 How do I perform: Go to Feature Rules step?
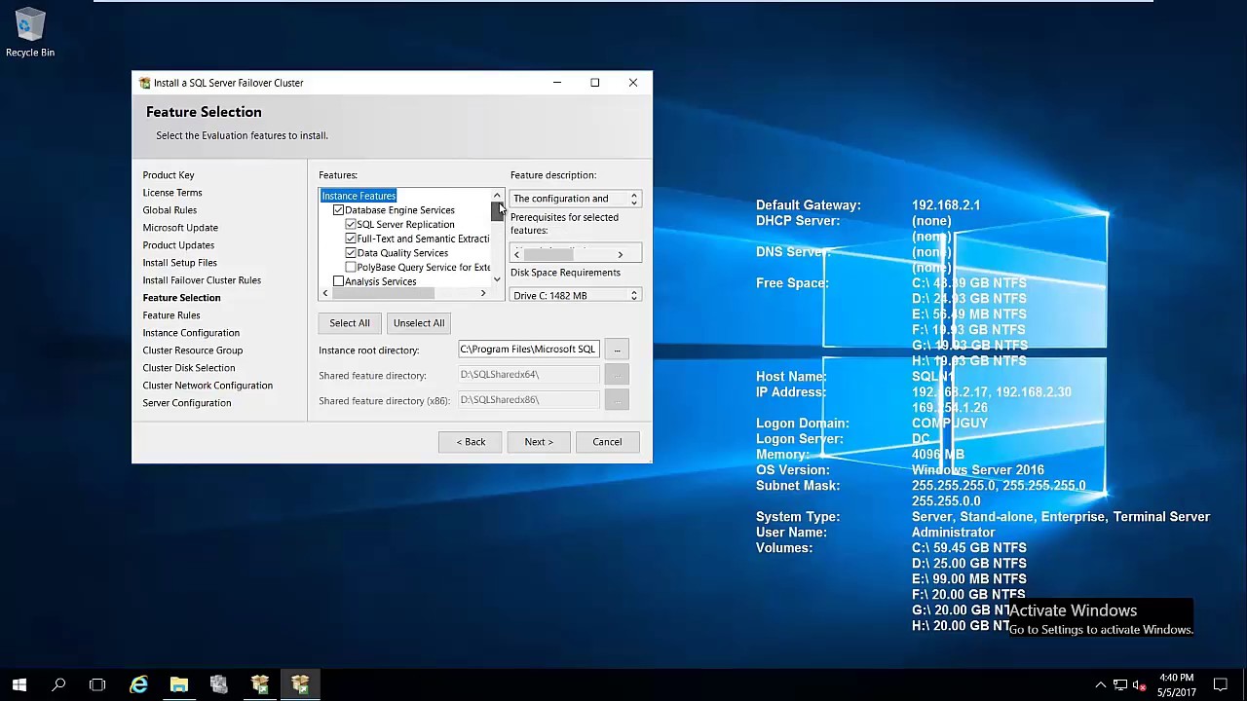click(x=171, y=315)
